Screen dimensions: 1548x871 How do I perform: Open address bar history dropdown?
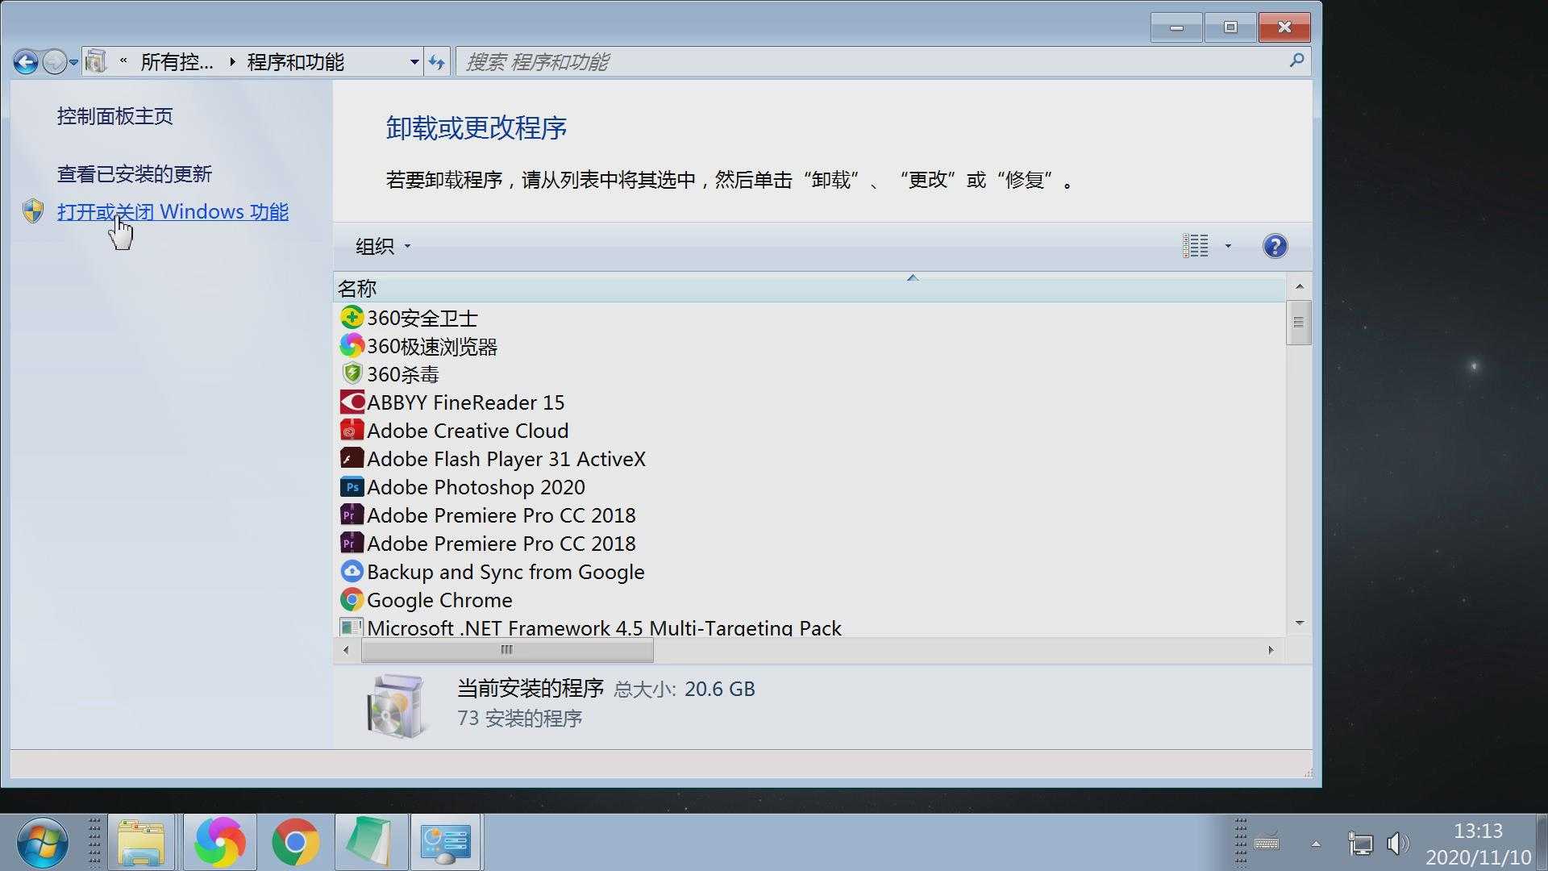click(x=414, y=62)
